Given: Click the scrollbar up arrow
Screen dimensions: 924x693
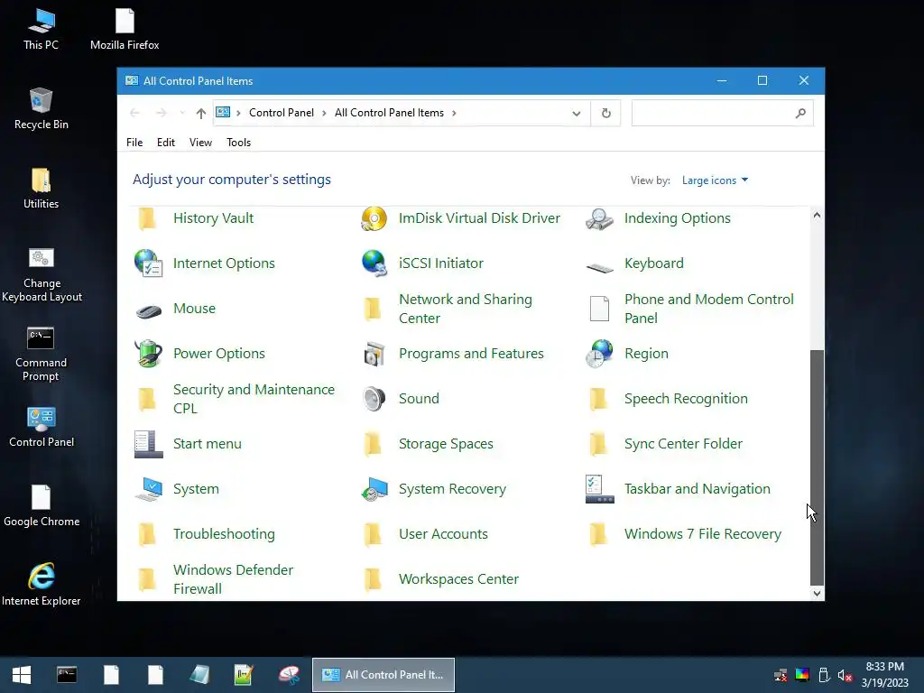Looking at the screenshot, I should (817, 216).
